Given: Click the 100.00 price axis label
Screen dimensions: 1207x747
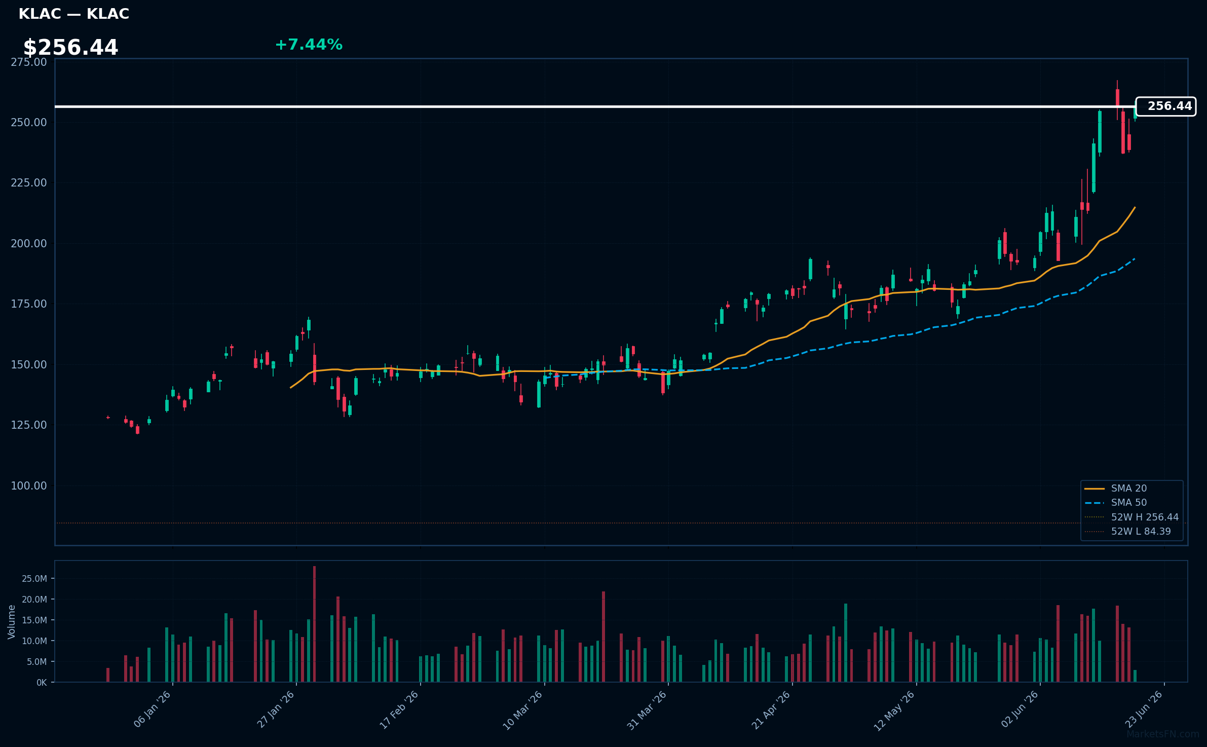Looking at the screenshot, I should point(29,485).
